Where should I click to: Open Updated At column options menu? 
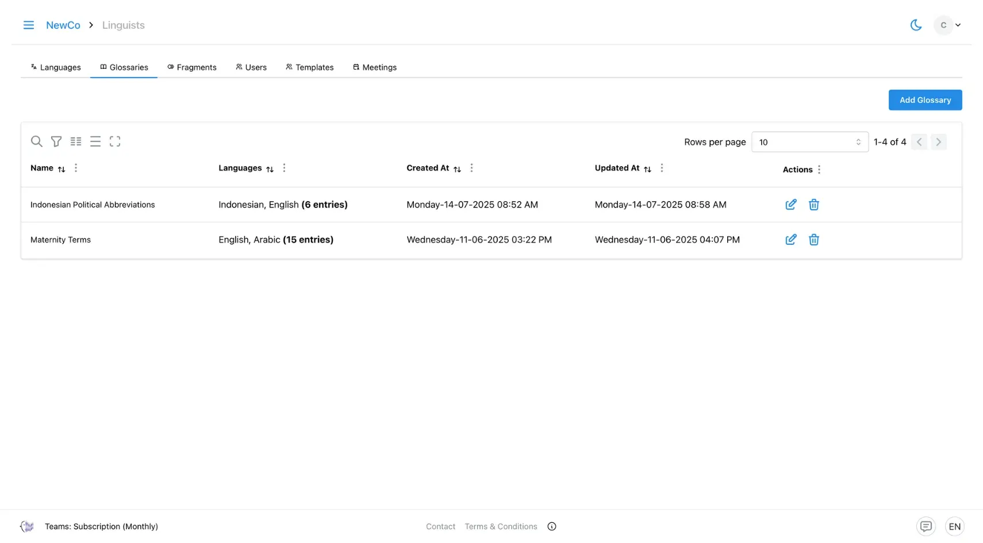point(662,168)
